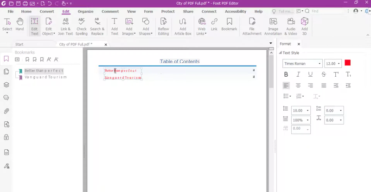Image resolution: width=371 pixels, height=192 pixels.
Task: Open the Attachments paperclip sidebar icon
Action: tap(6, 111)
